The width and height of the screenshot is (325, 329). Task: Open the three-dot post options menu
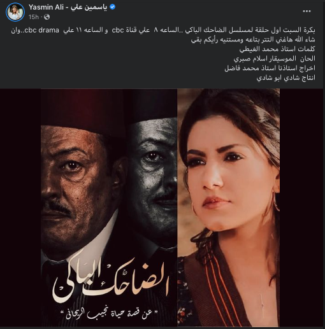tap(307, 11)
